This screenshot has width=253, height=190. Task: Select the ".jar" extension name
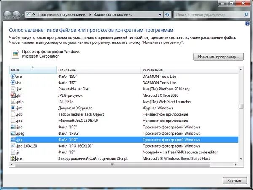pos(19,89)
